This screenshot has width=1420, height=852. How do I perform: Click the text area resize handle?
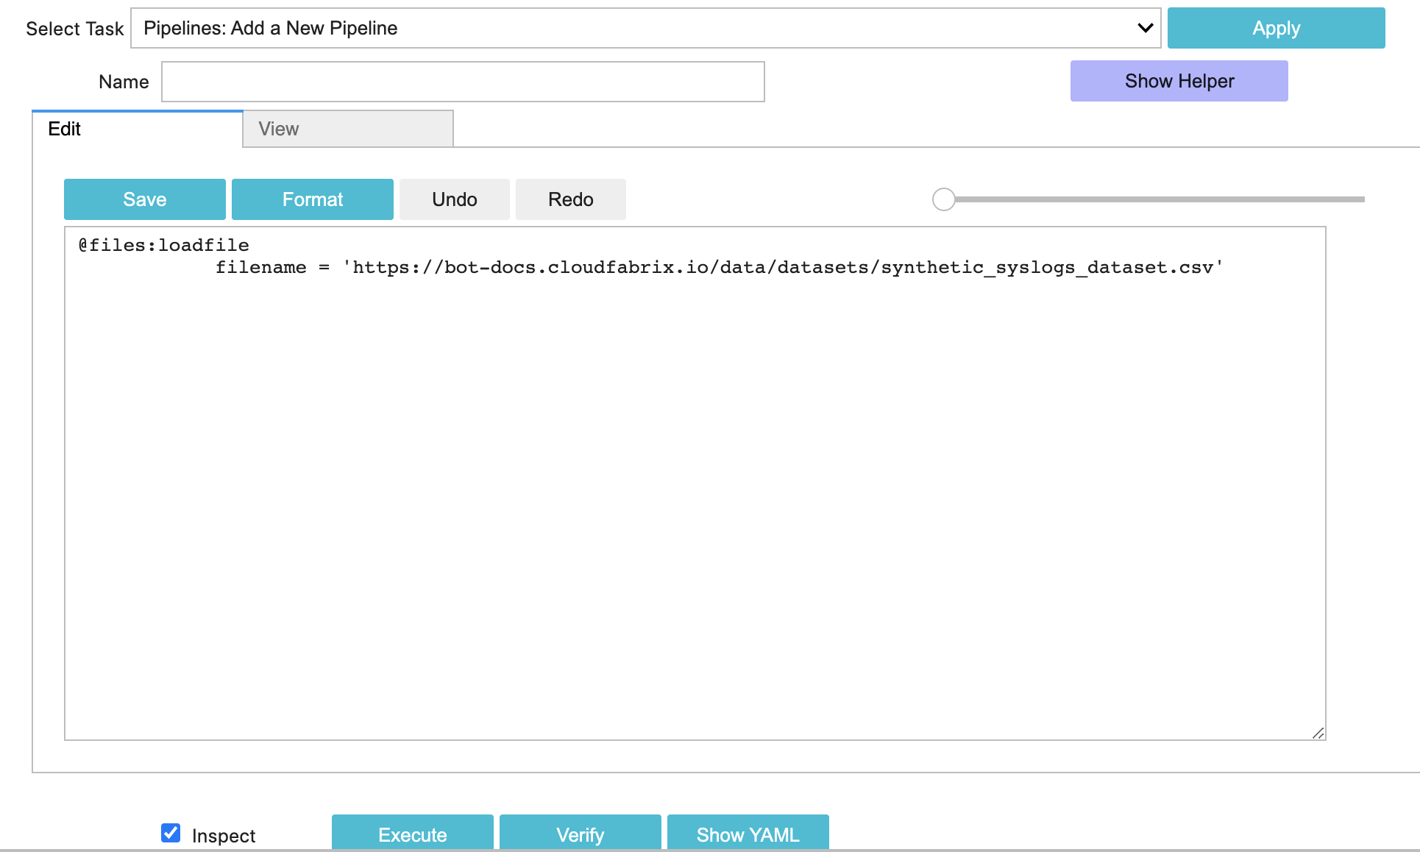coord(1318,733)
